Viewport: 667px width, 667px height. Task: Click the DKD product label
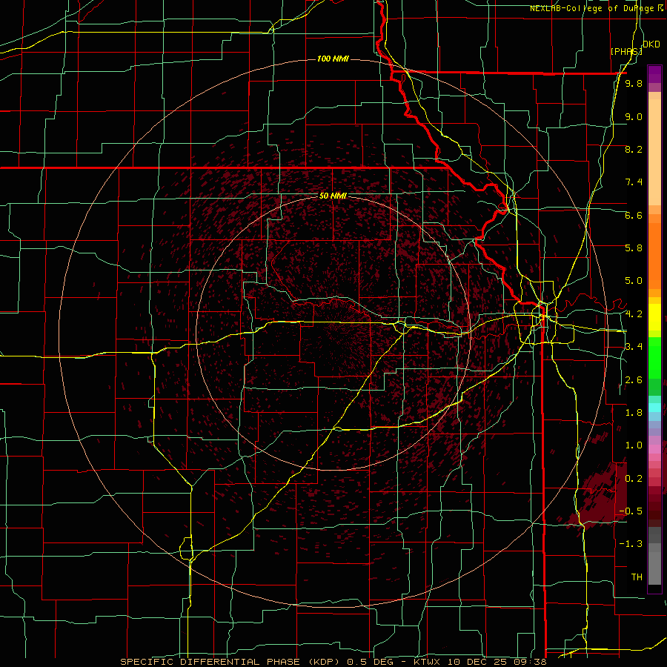click(651, 44)
